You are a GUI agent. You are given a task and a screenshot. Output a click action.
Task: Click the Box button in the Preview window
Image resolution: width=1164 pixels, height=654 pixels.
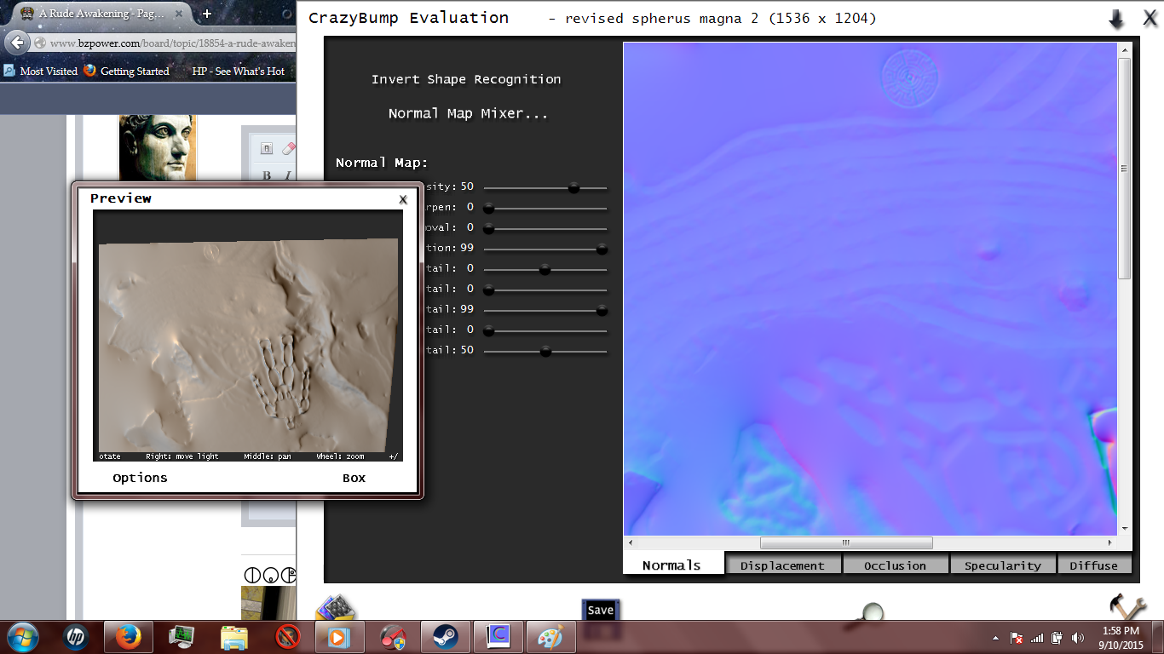pos(354,478)
